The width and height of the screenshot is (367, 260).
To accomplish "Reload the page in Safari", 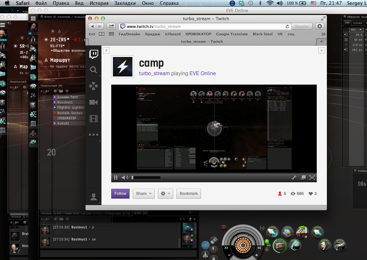I will tap(287, 26).
